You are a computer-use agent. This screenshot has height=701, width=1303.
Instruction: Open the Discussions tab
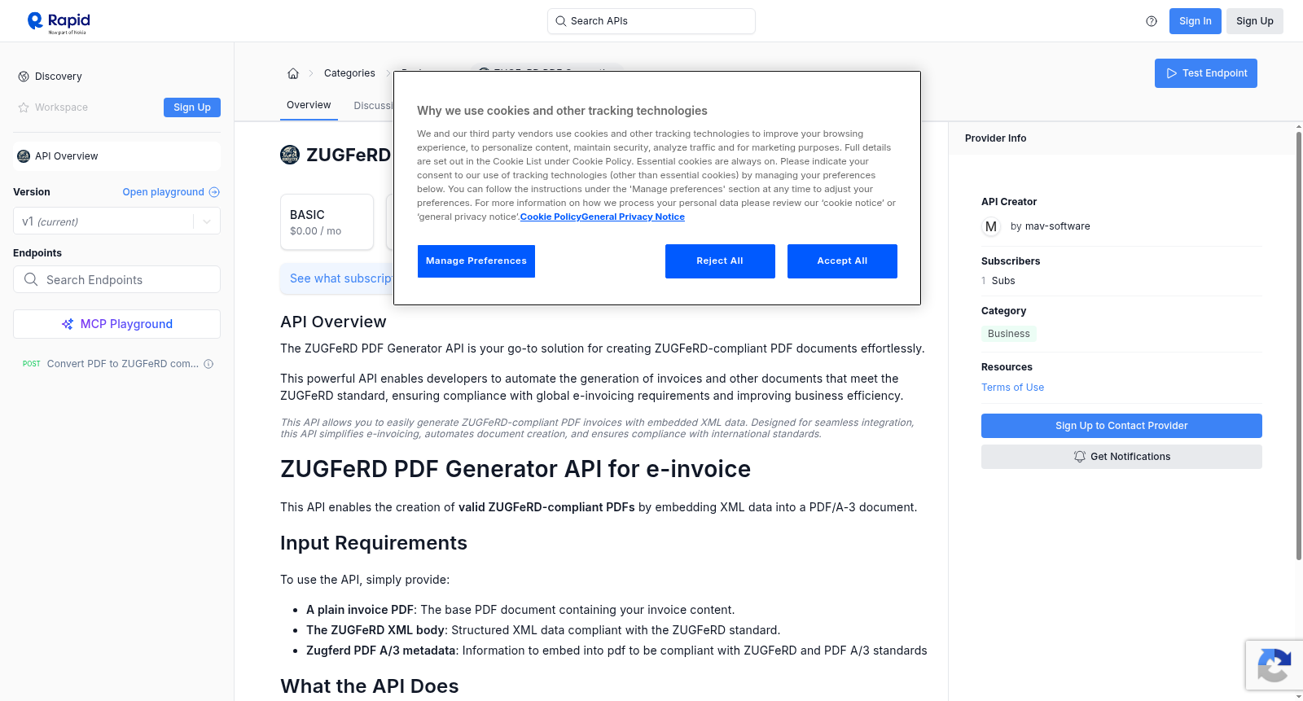[x=374, y=106]
